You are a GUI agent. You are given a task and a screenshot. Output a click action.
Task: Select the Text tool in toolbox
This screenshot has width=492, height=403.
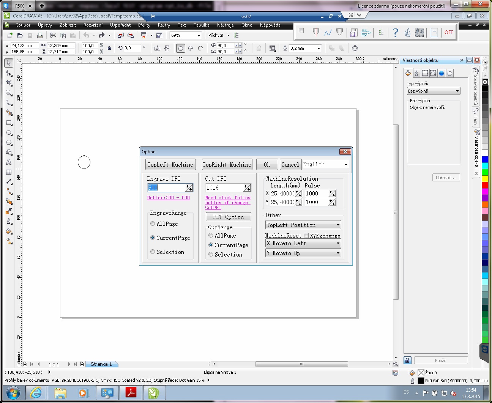9,162
